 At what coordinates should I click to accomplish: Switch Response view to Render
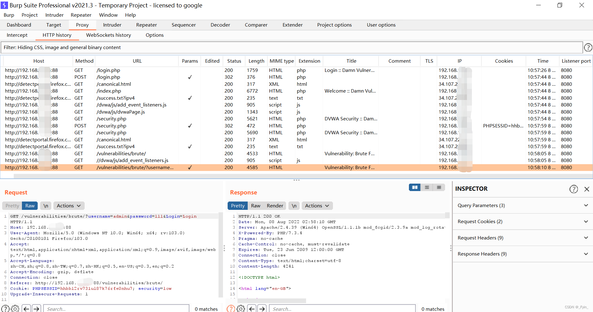[275, 206]
